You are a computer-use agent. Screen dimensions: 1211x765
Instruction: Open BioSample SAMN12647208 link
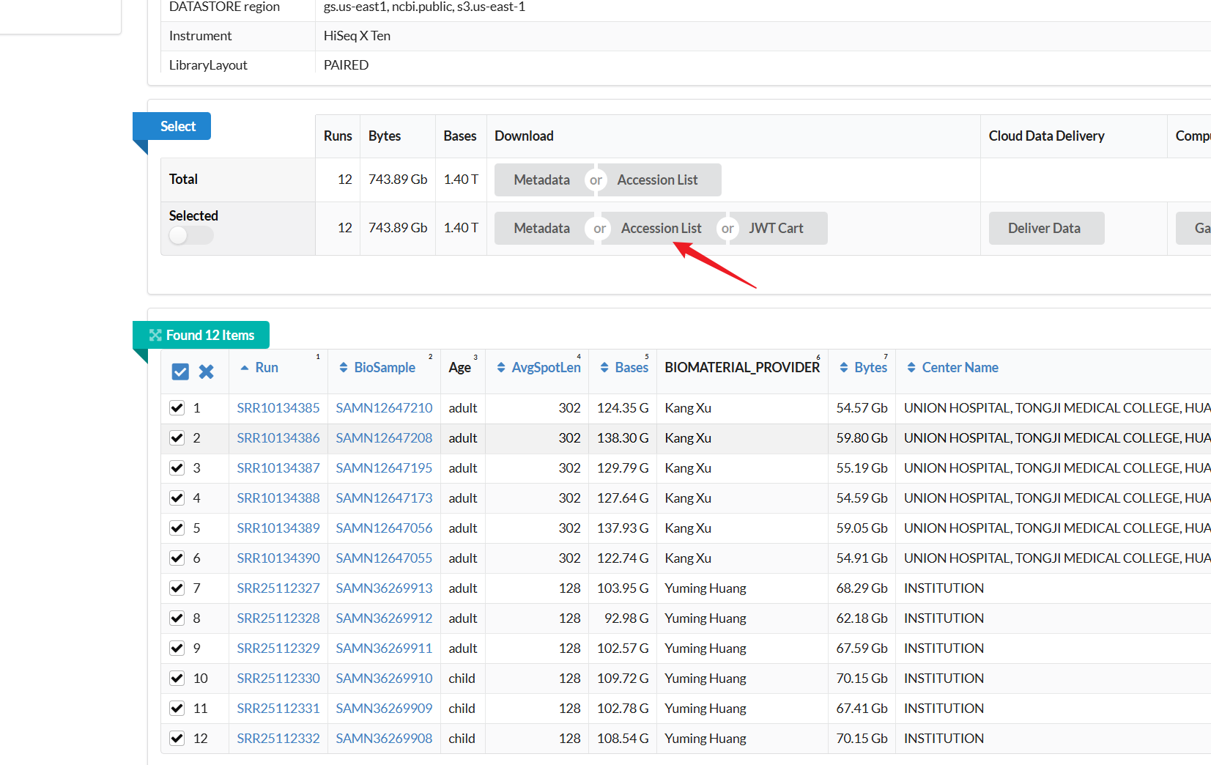pyautogui.click(x=384, y=438)
